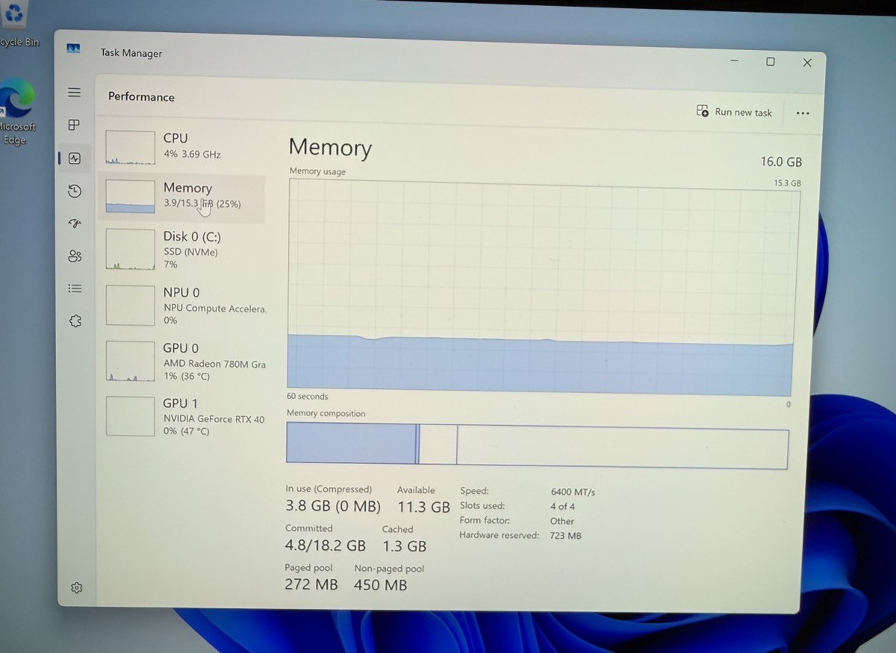Click the 272 MB paged pool value

coord(311,585)
